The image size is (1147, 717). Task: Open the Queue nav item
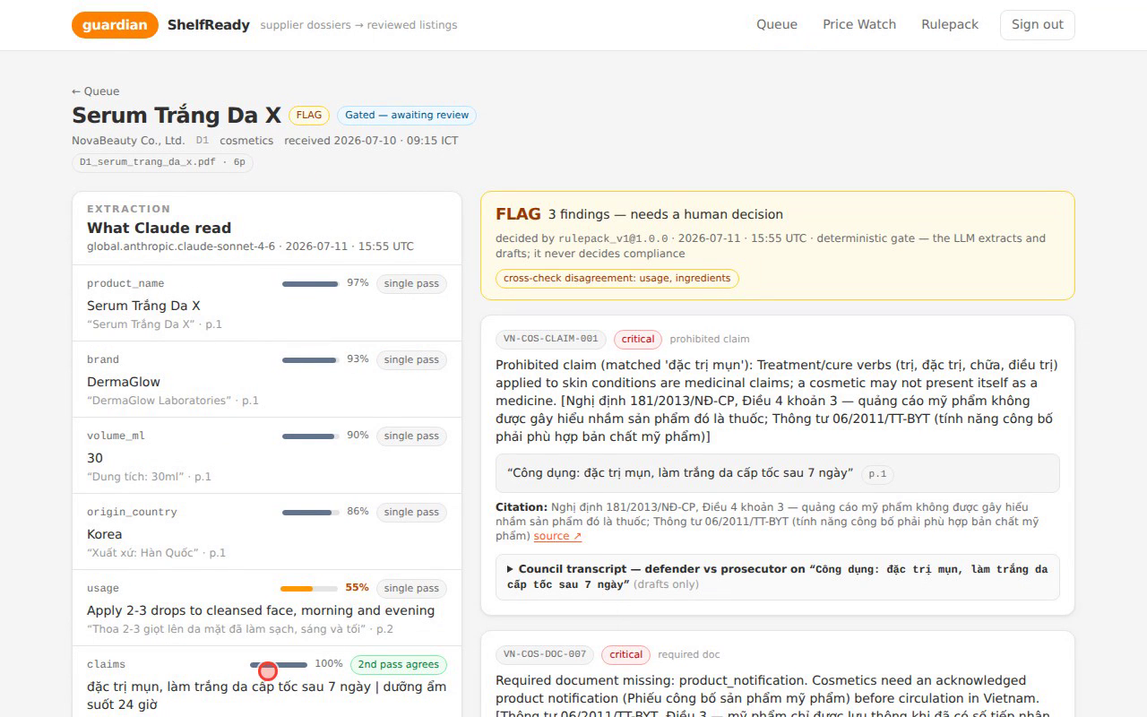(x=777, y=25)
